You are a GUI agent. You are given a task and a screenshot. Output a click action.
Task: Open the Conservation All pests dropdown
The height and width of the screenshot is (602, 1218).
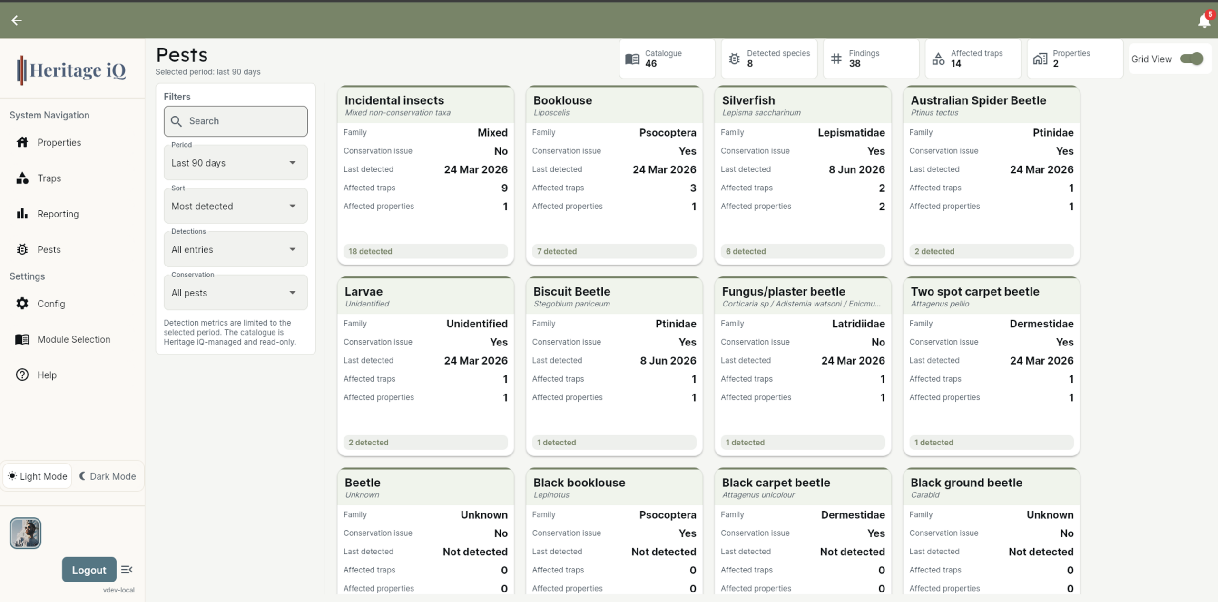point(236,293)
